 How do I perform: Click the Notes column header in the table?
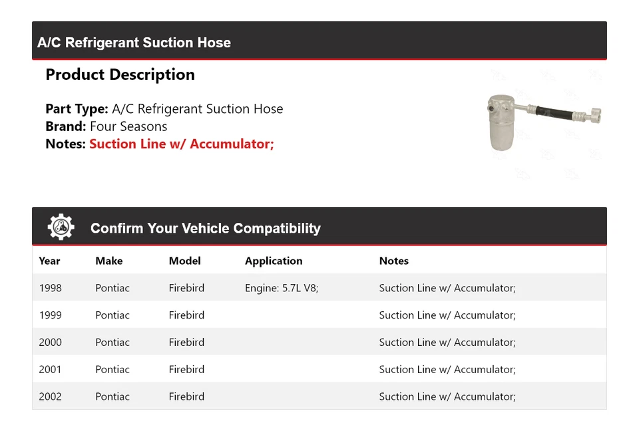394,261
